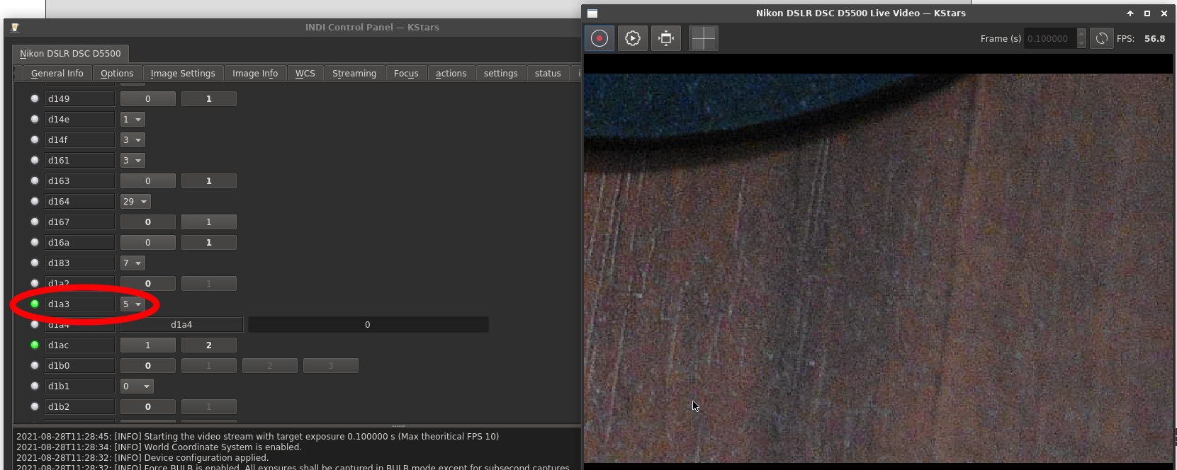The width and height of the screenshot is (1177, 470).
Task: Click the log line 'Device configuration applied'
Action: pos(142,458)
